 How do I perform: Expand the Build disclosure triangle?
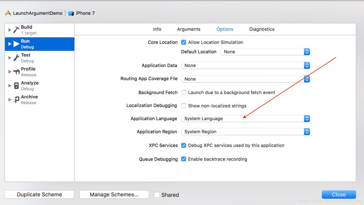pyautogui.click(x=10, y=30)
